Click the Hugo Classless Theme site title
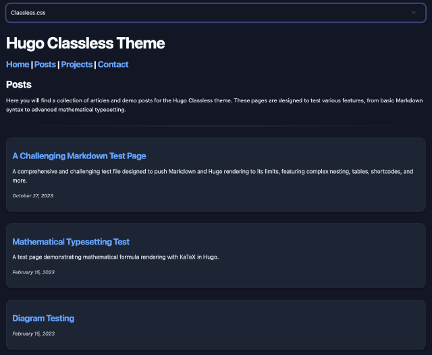The width and height of the screenshot is (432, 355). (x=86, y=44)
